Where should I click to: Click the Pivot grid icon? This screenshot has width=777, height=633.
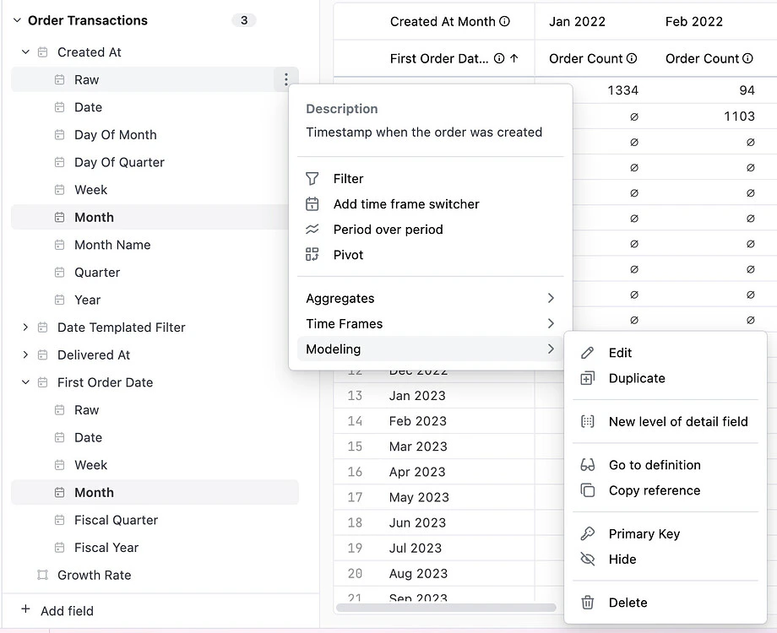coord(312,255)
